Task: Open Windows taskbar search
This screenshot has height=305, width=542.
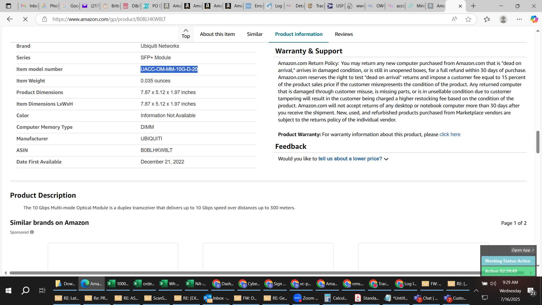Action: (x=25, y=290)
